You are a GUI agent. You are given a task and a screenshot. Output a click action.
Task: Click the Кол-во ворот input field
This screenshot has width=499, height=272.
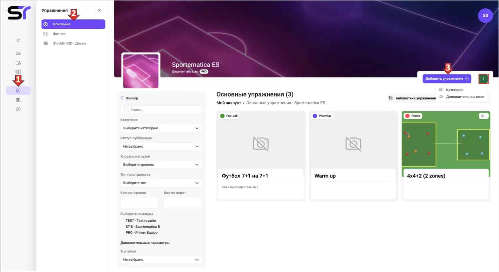tap(183, 203)
